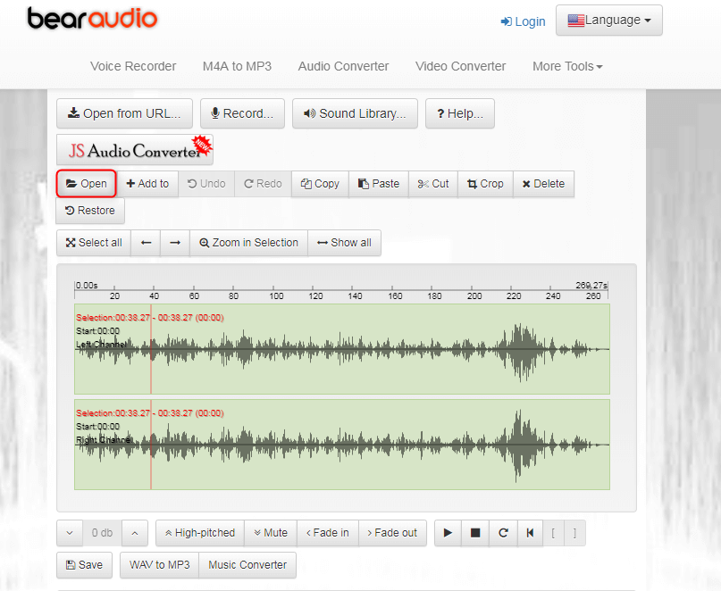This screenshot has height=591, width=721.
Task: Open the Login link
Action: click(523, 21)
